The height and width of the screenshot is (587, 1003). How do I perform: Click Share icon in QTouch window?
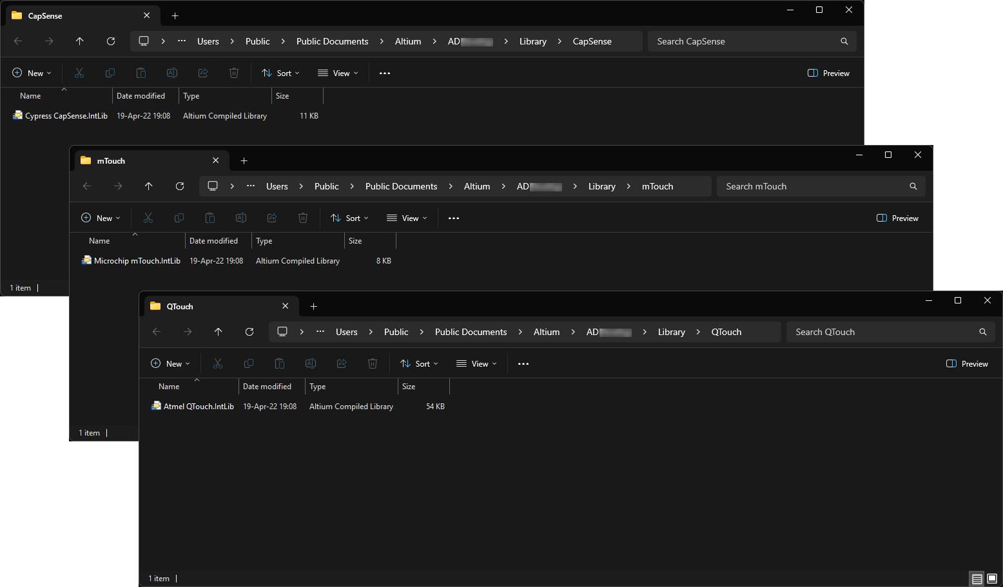click(x=342, y=364)
